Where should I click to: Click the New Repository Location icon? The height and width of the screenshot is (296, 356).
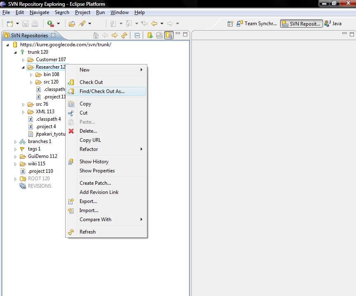(150, 35)
